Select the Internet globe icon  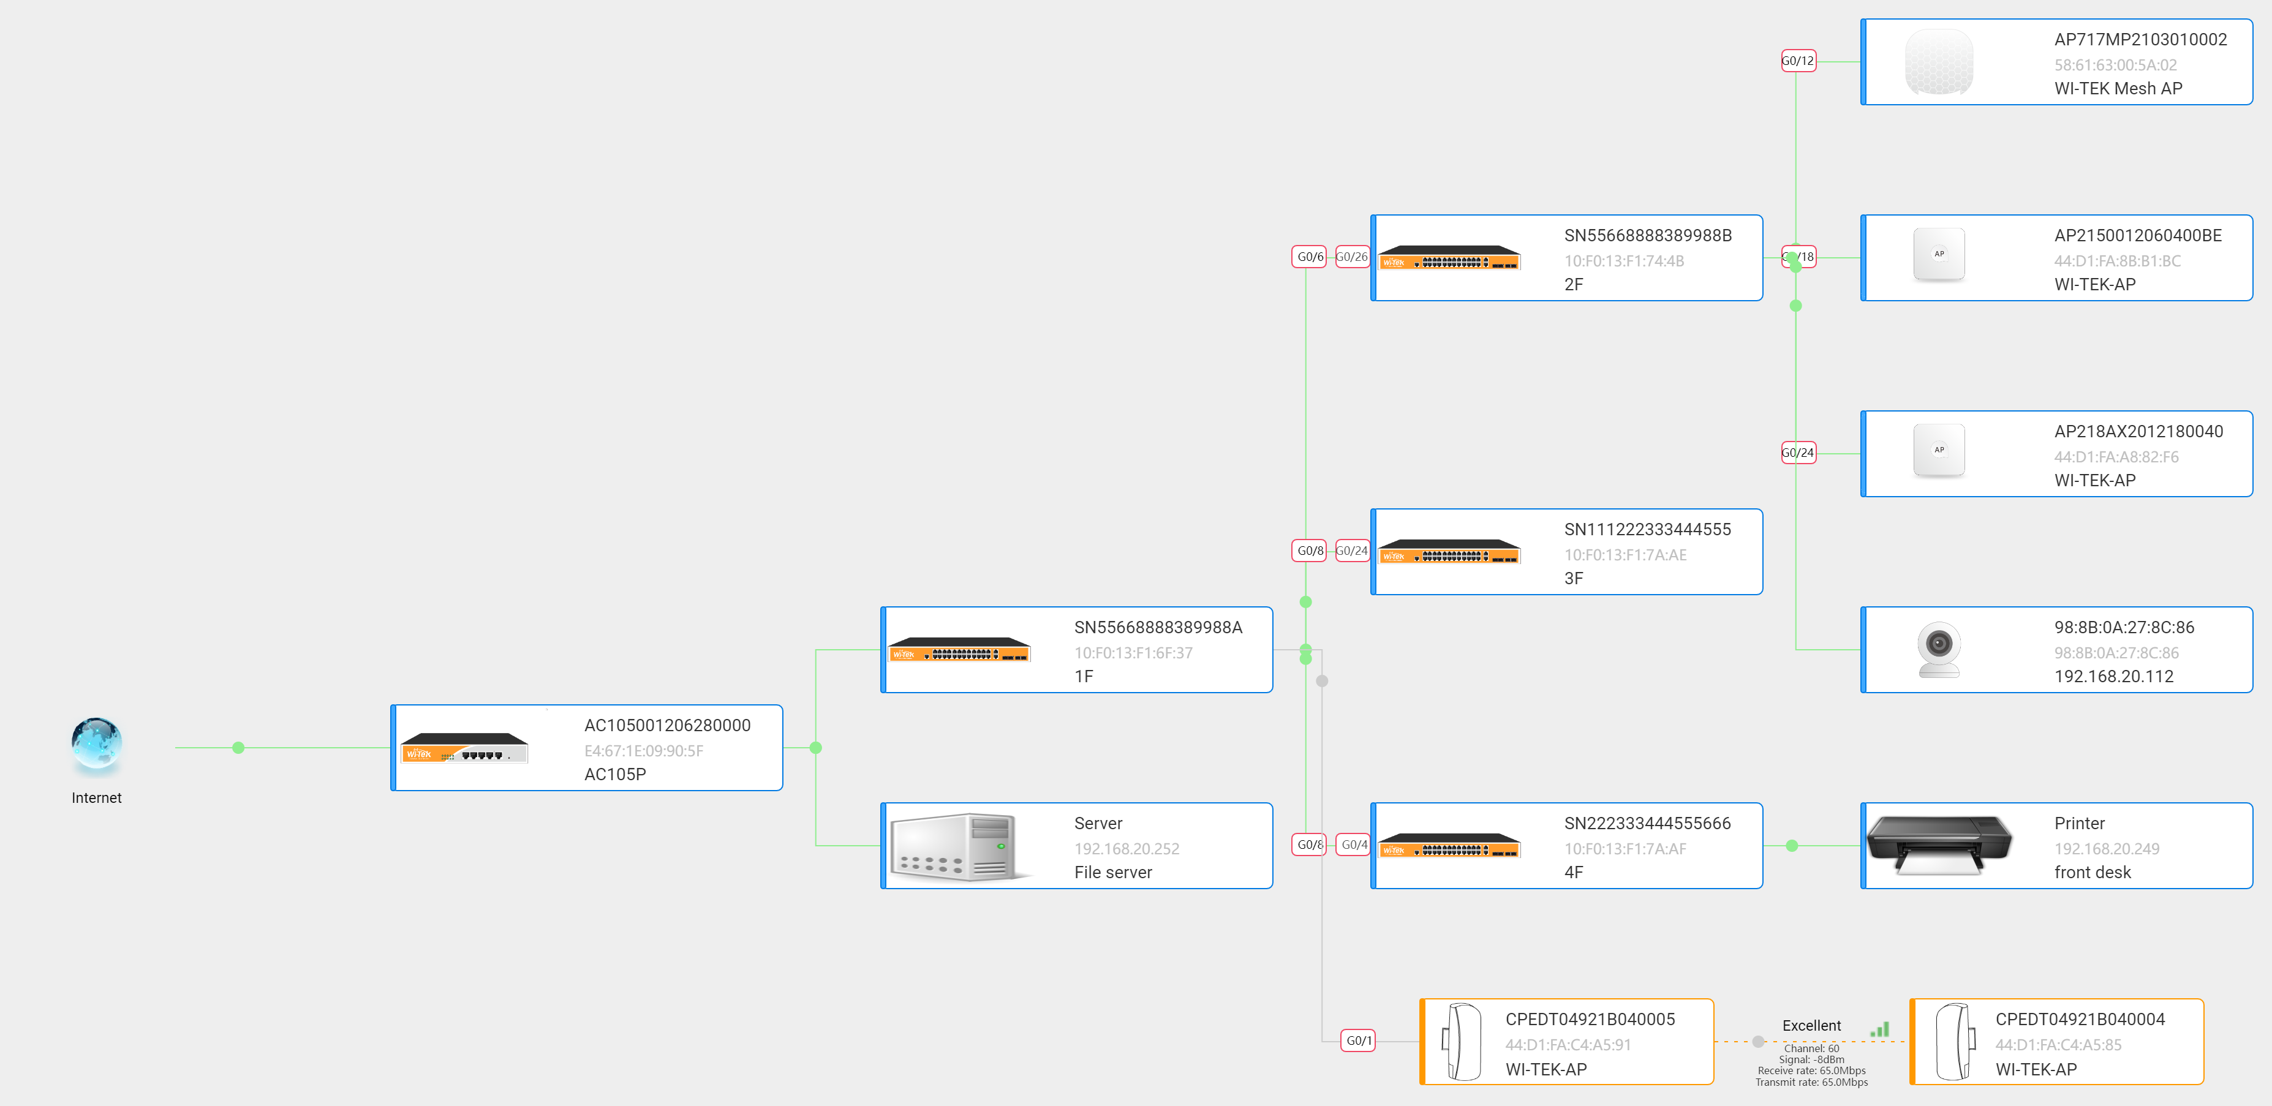point(96,743)
